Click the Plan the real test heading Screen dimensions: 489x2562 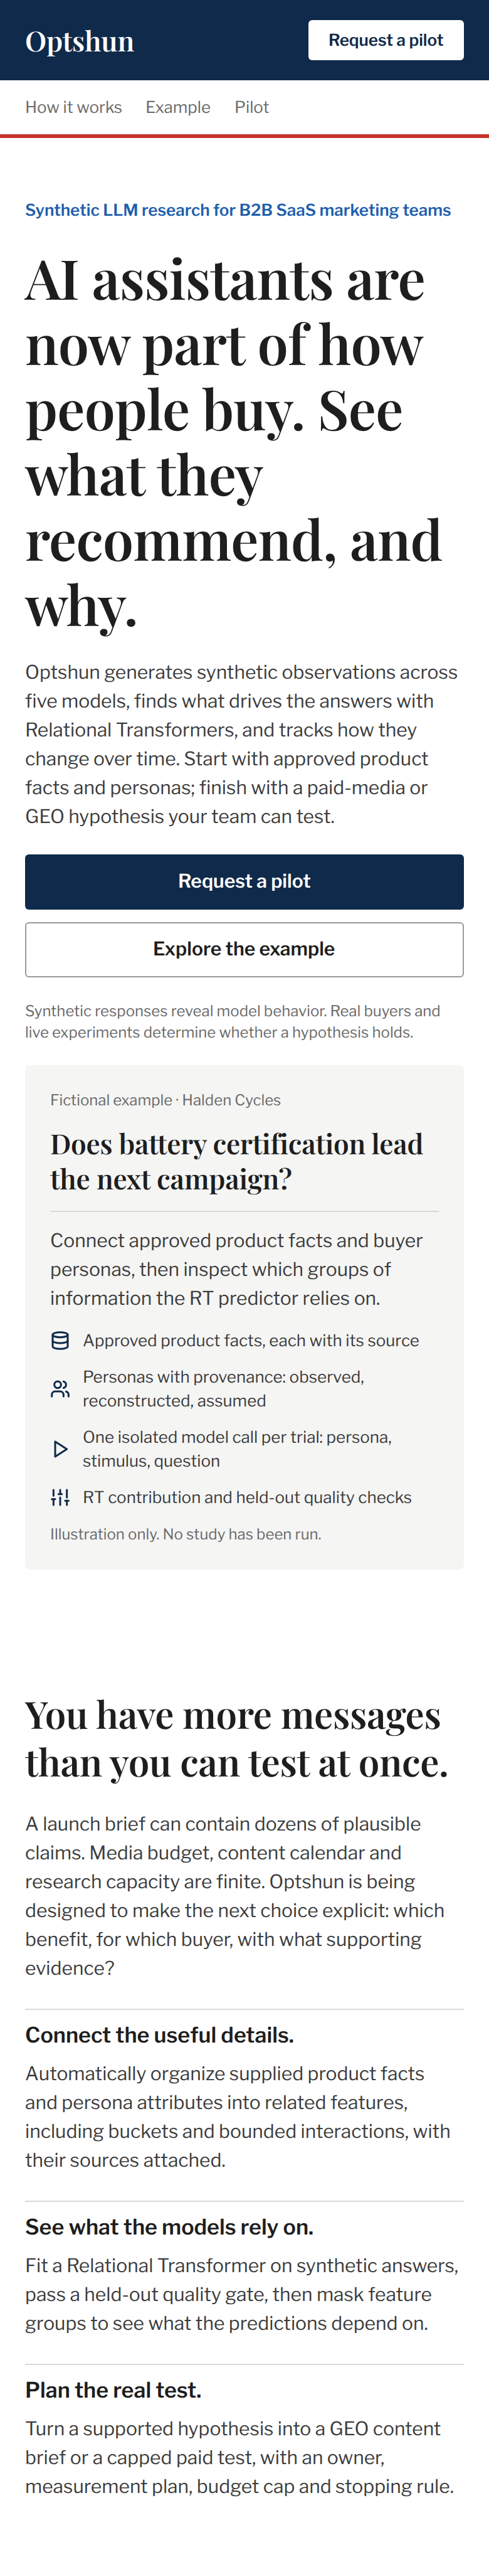coord(113,2390)
